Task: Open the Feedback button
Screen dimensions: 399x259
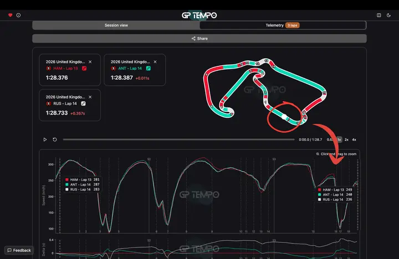Action: coord(19,250)
